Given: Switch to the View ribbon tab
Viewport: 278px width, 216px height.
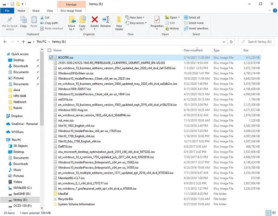Looking at the screenshot, I should tap(50, 11).
